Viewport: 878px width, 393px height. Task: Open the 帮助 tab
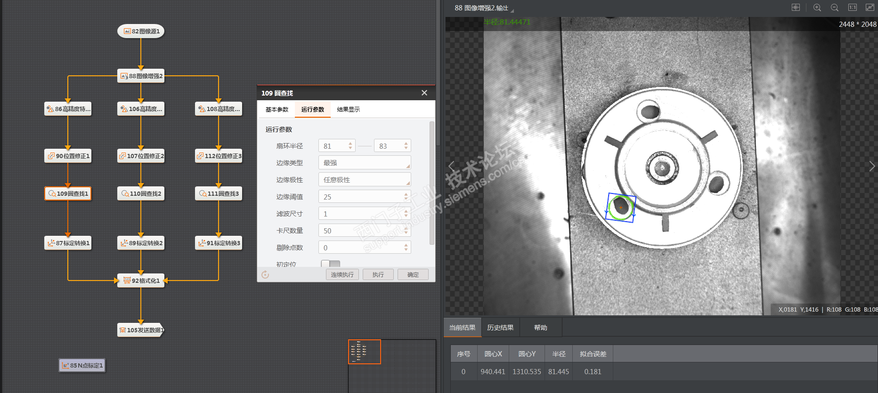coord(541,328)
